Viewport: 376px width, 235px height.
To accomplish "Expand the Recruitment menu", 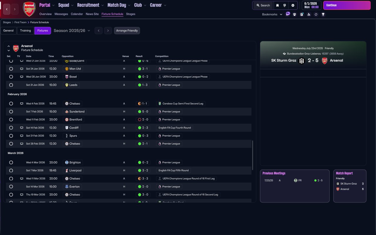I will coord(90,5).
